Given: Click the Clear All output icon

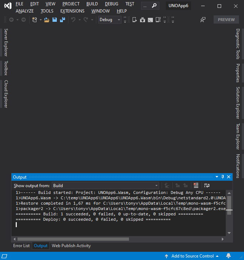Looking at the screenshot, I should pos(196,186).
